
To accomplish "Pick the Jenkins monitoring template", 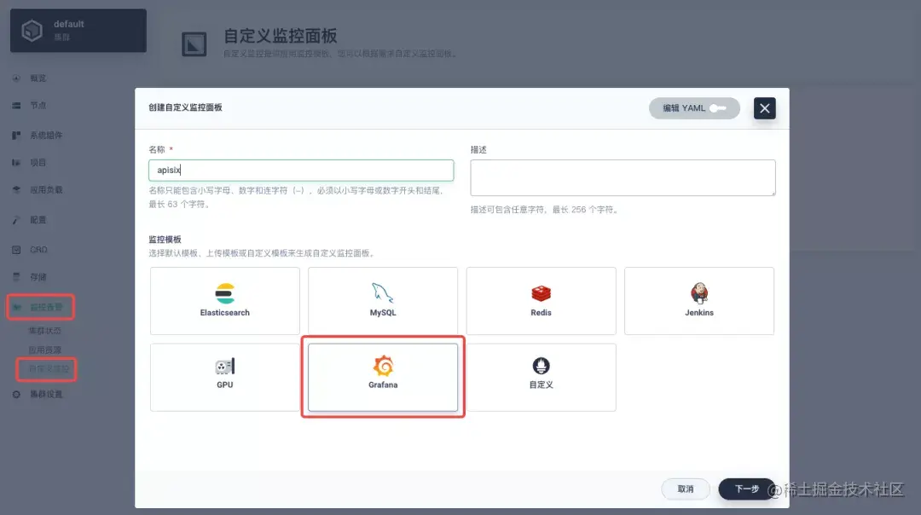I will (x=699, y=300).
